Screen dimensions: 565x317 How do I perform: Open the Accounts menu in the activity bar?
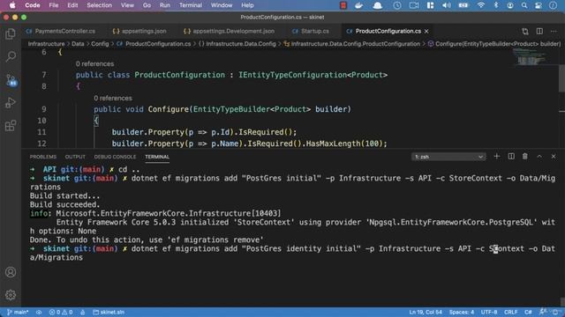(11, 272)
